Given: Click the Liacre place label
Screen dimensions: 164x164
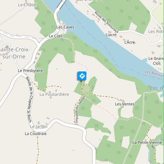Looking at the screenshot, I should (x=111, y=35).
